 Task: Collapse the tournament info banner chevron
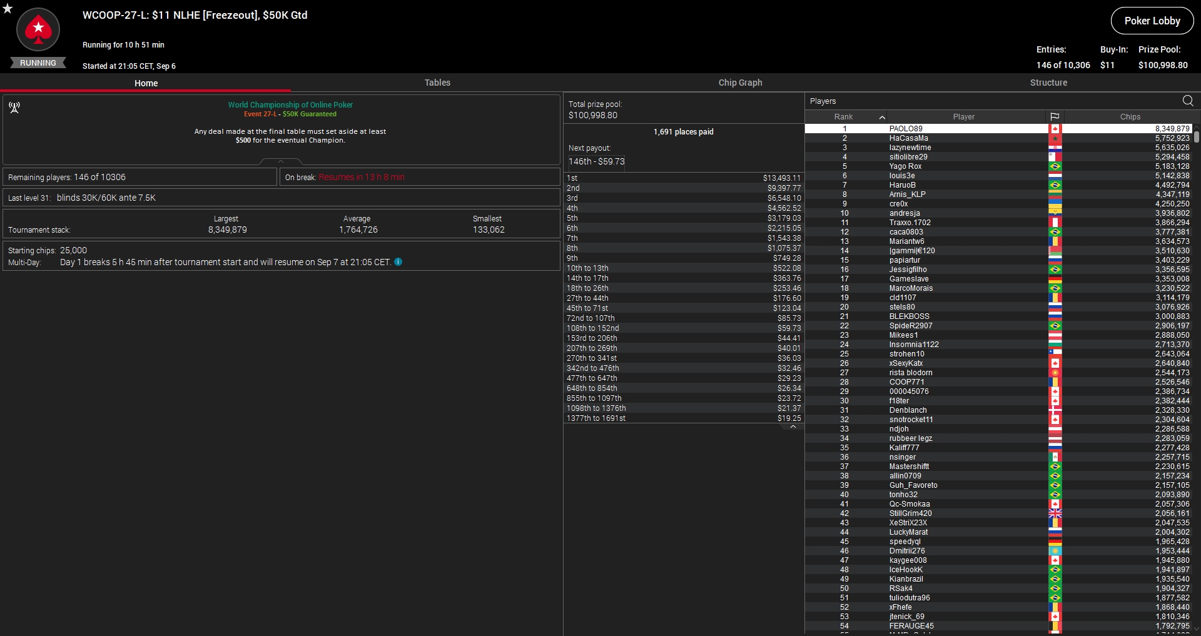tap(281, 161)
